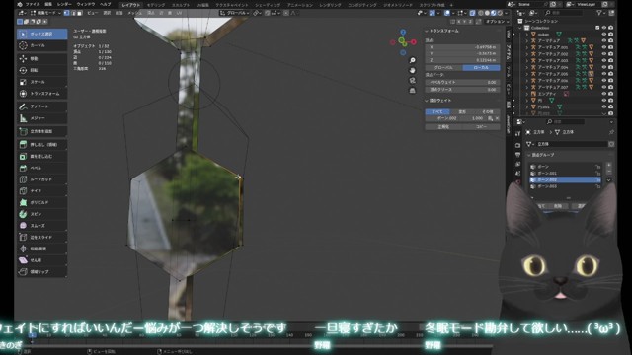Switch transform values to Local
632x355 pixels.
coord(481,68)
